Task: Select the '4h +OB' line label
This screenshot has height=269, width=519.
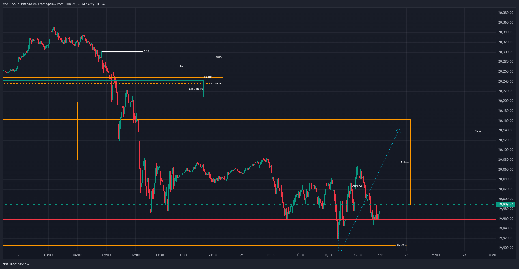Action: [x=401, y=245]
